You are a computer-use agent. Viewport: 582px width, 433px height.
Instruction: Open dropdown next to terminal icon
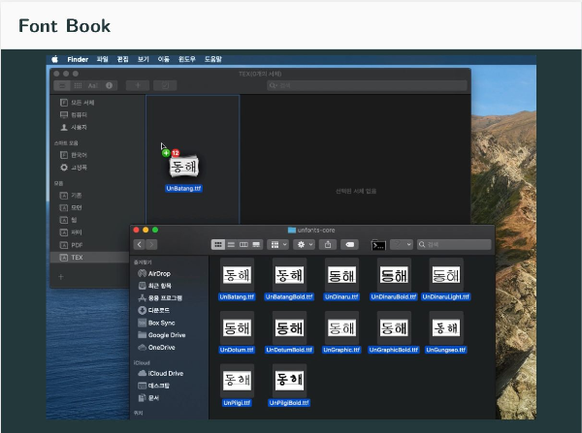(x=402, y=245)
